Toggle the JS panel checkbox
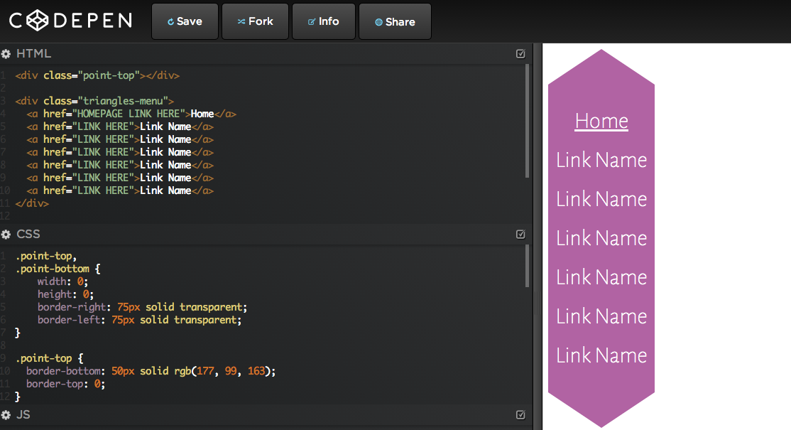The width and height of the screenshot is (791, 430). pos(520,414)
